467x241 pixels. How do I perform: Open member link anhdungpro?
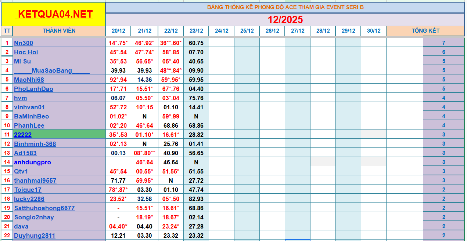[x=33, y=162]
